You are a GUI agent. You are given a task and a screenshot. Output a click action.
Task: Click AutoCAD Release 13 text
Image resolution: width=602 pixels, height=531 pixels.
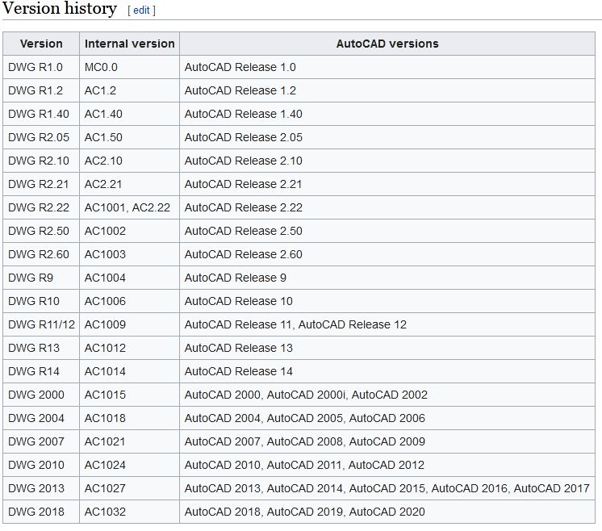pyautogui.click(x=238, y=349)
